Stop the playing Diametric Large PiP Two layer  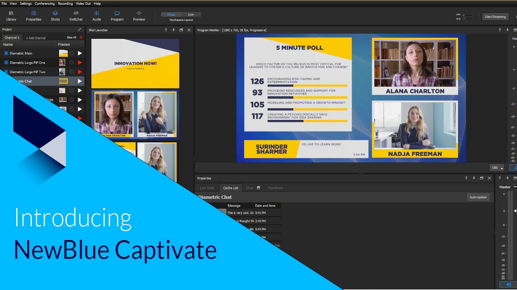tap(80, 72)
